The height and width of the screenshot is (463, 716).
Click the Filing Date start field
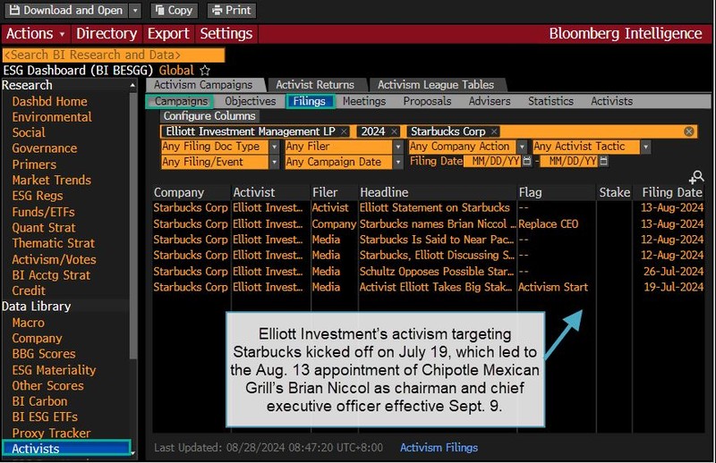pos(492,162)
